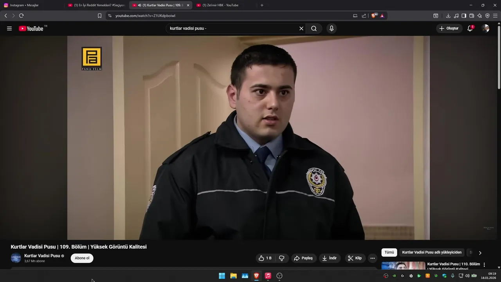Open the Brave VPN shield icon
This screenshot has width=501, height=282.
487,16
